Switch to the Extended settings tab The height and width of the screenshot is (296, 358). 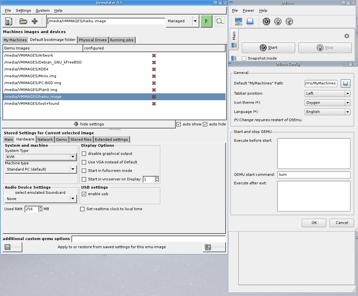pyautogui.click(x=111, y=139)
